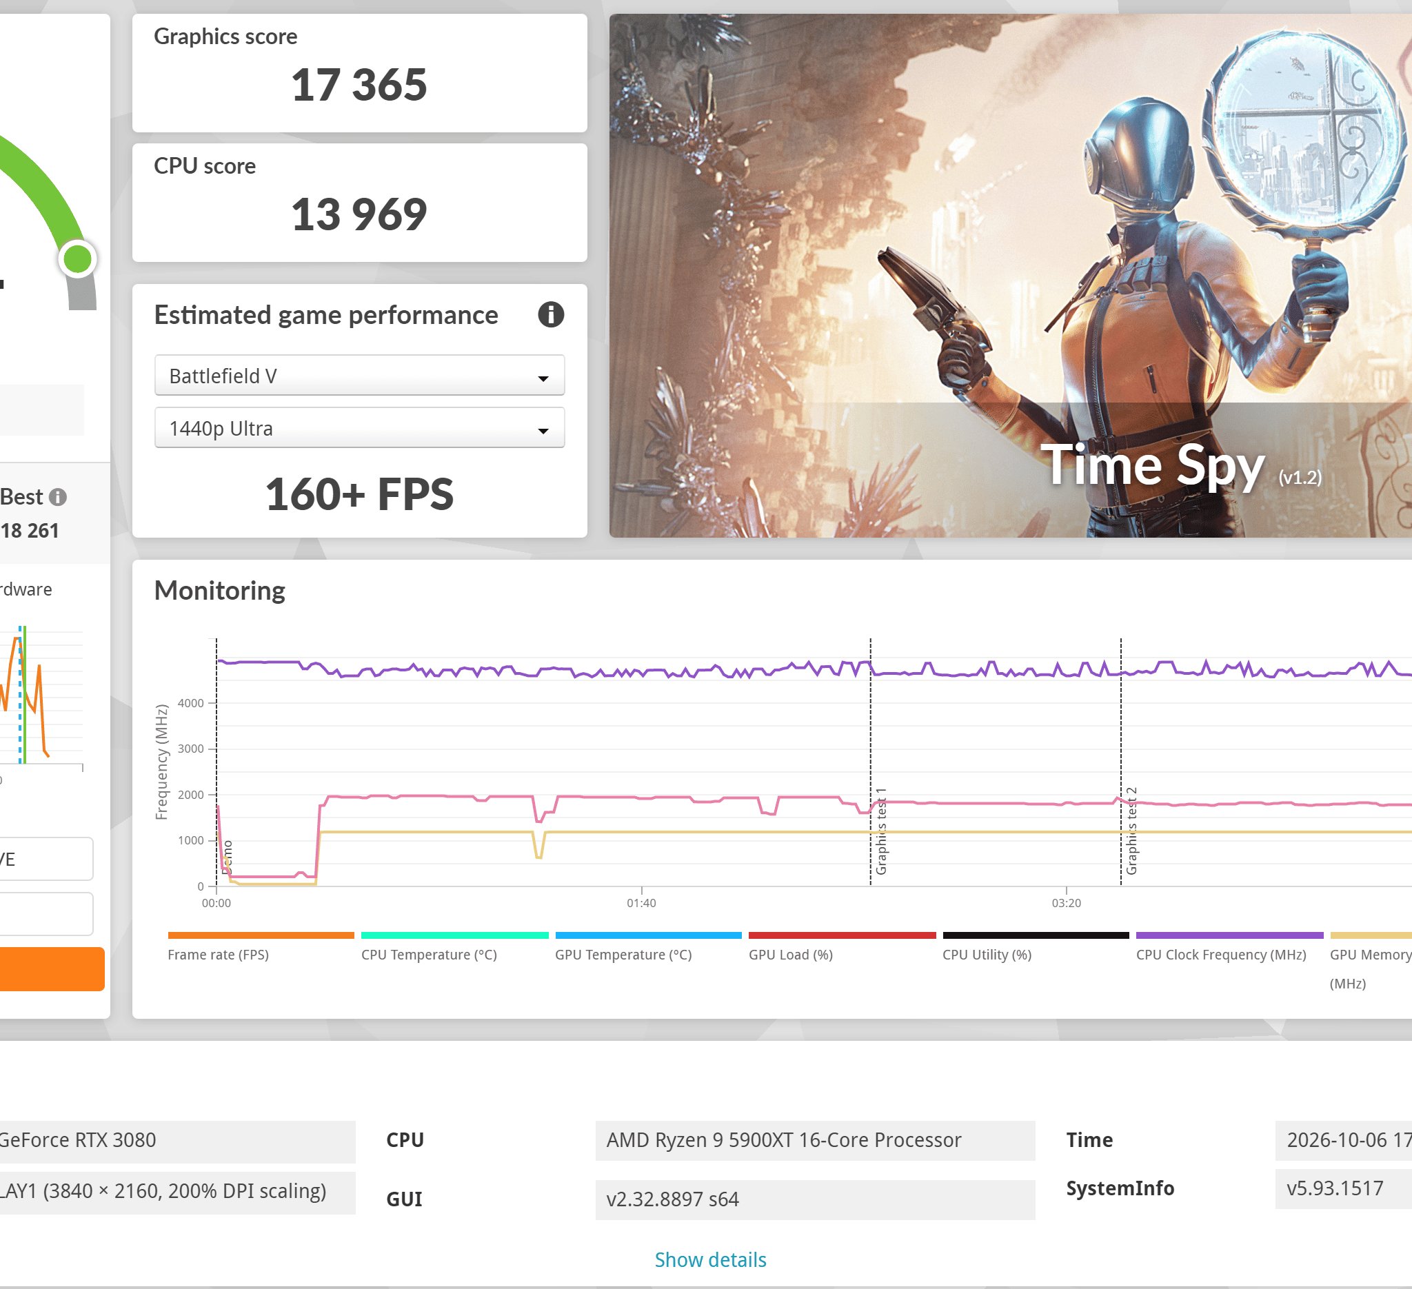Open Estimated game performance info icon

[x=550, y=315]
